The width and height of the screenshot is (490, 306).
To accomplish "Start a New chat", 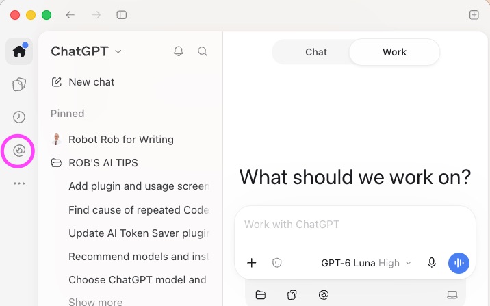I will pyautogui.click(x=83, y=82).
